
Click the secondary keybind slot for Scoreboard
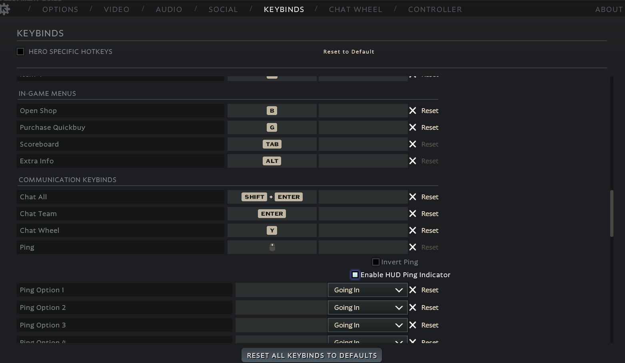pyautogui.click(x=363, y=144)
